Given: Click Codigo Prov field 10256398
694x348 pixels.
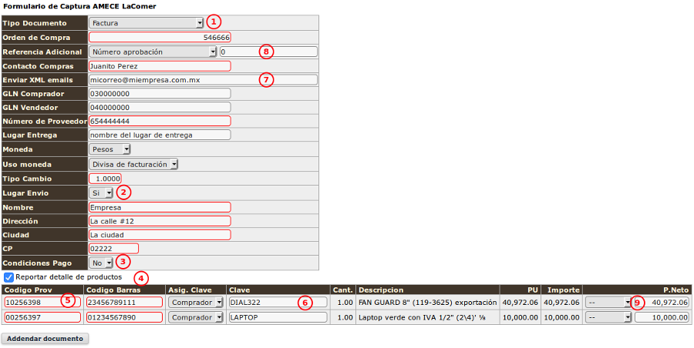Looking at the screenshot, I should [42, 302].
